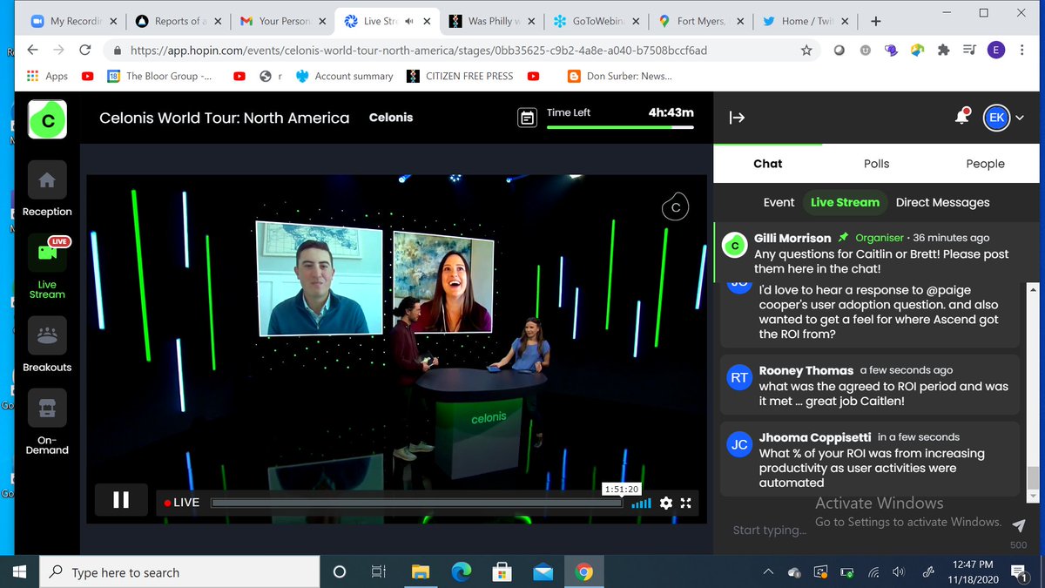This screenshot has height=588, width=1045.
Task: Click the Celonis organizer link in header
Action: (x=391, y=118)
